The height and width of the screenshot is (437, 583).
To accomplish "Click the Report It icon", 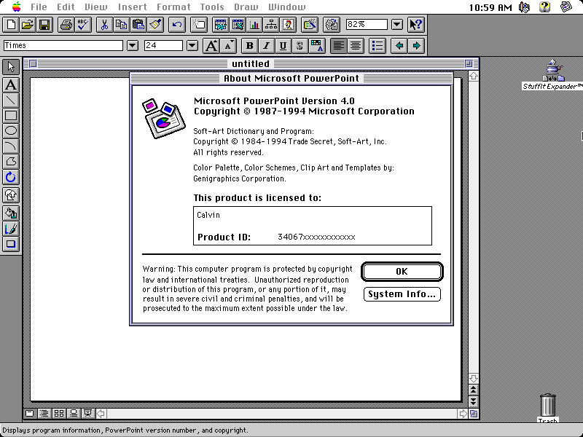I will [x=332, y=25].
